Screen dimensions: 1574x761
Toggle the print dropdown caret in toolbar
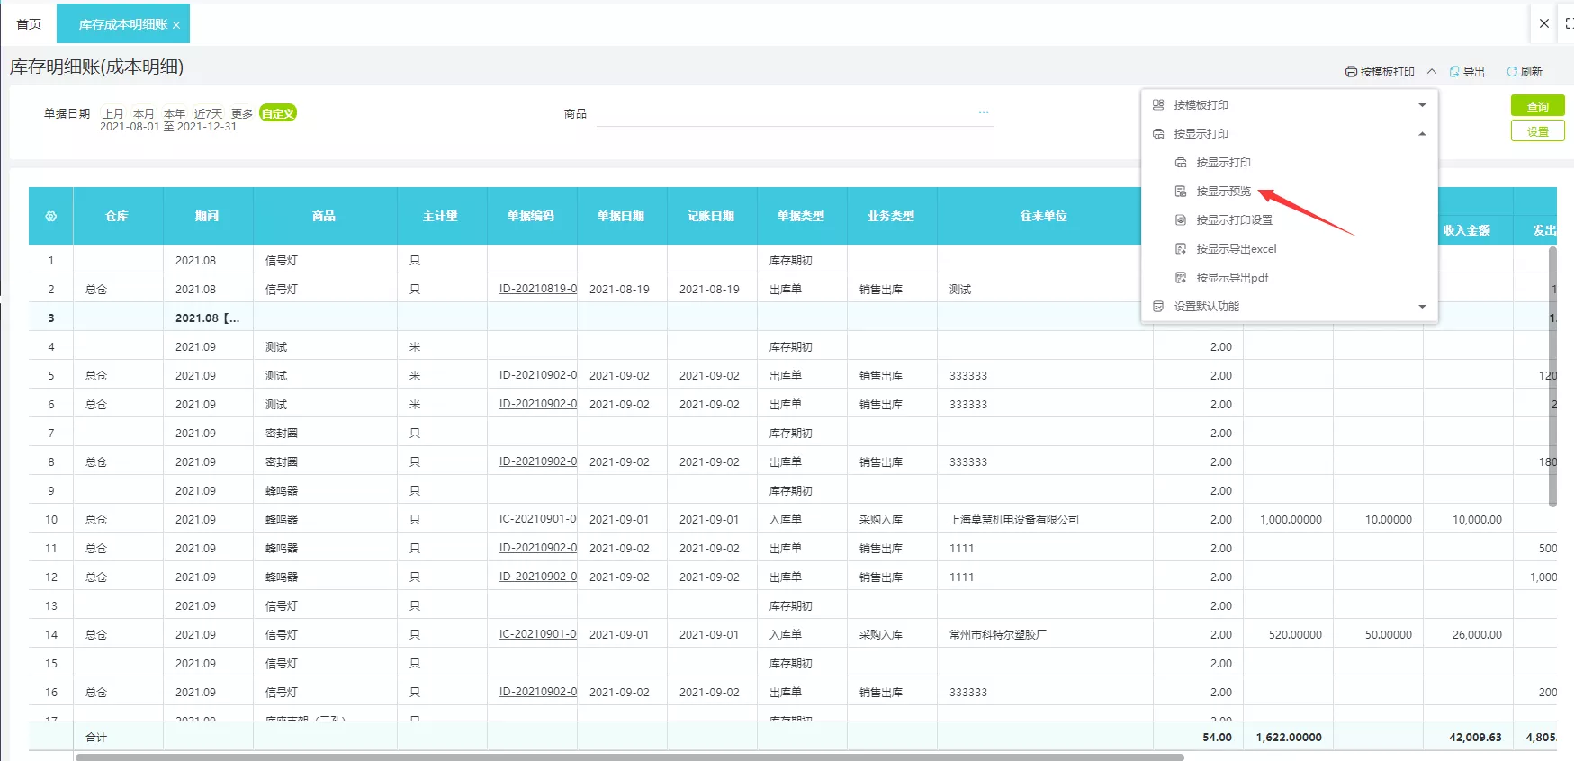(x=1432, y=72)
